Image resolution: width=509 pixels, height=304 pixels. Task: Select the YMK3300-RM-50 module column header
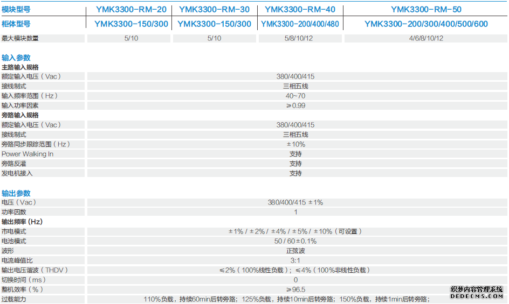pos(426,9)
